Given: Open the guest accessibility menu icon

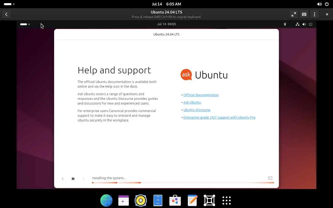Looking at the screenshot, I should click(x=285, y=24).
